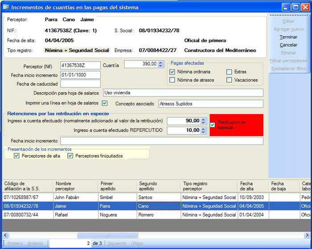
Task: Click the Cuantía spinner arrows
Action: coord(160,64)
